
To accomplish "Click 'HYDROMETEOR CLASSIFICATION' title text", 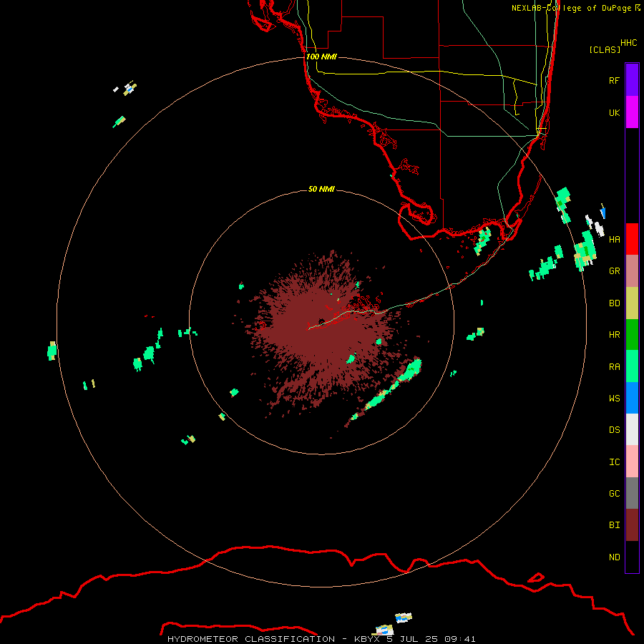I will point(251,639).
